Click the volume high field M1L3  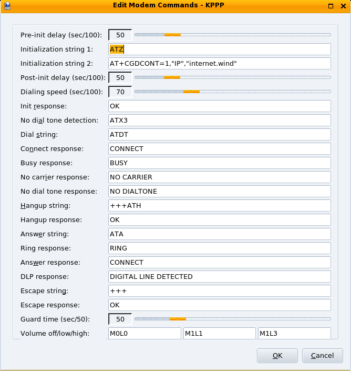coord(294,334)
